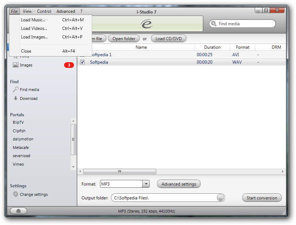Open the Control menu

(44, 11)
